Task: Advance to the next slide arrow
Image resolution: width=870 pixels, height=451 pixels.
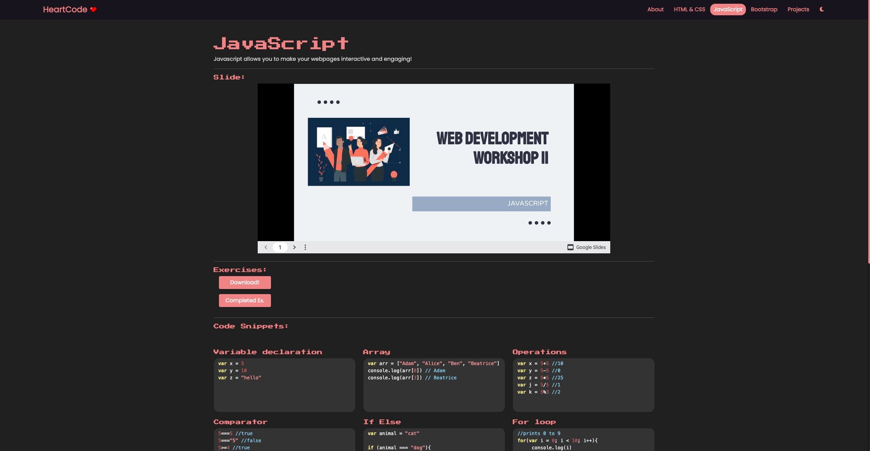Action: coord(294,247)
